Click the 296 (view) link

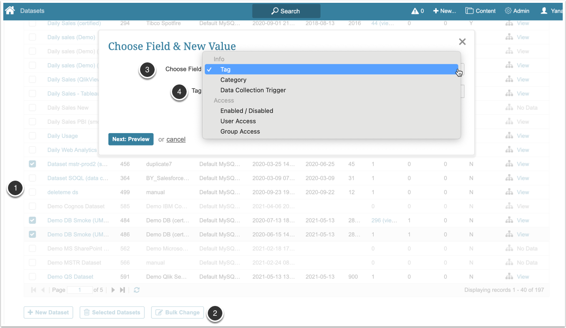coord(384,221)
